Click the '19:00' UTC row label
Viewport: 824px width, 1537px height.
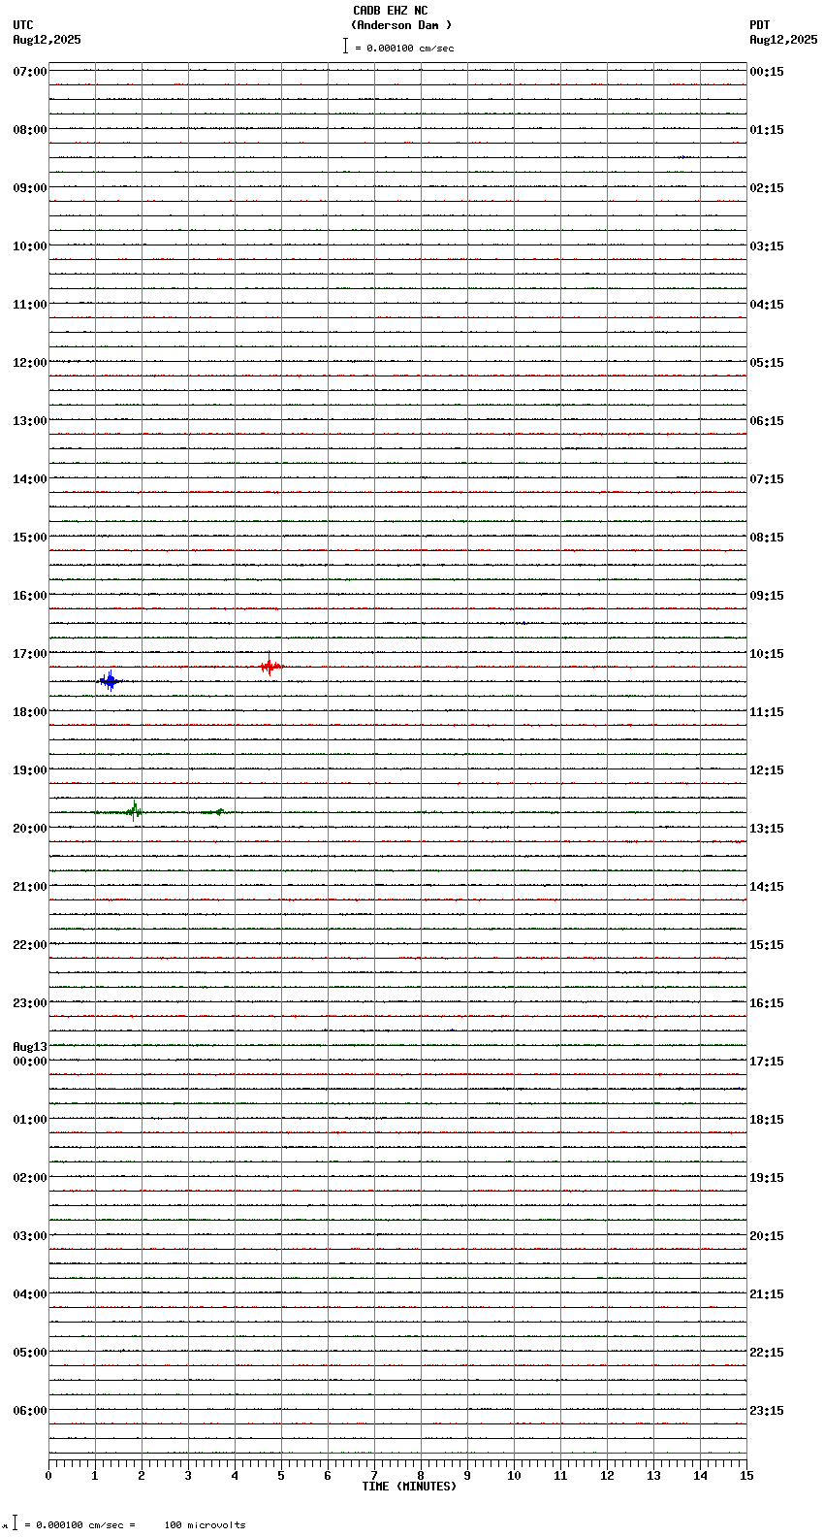pos(30,770)
